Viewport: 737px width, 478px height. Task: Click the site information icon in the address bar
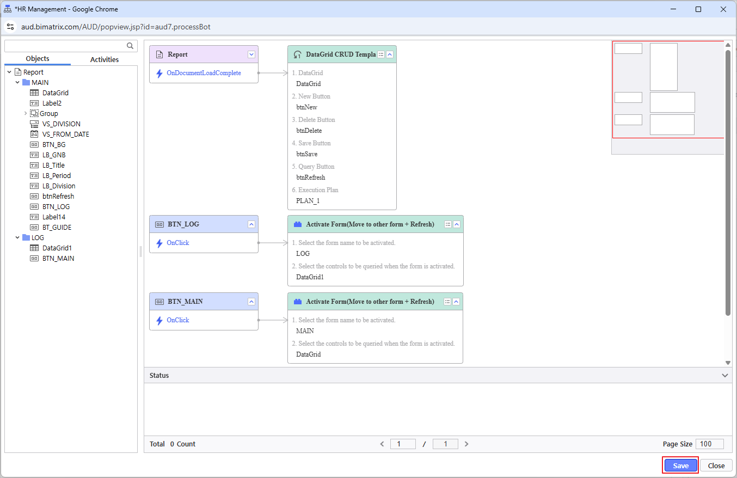point(10,27)
